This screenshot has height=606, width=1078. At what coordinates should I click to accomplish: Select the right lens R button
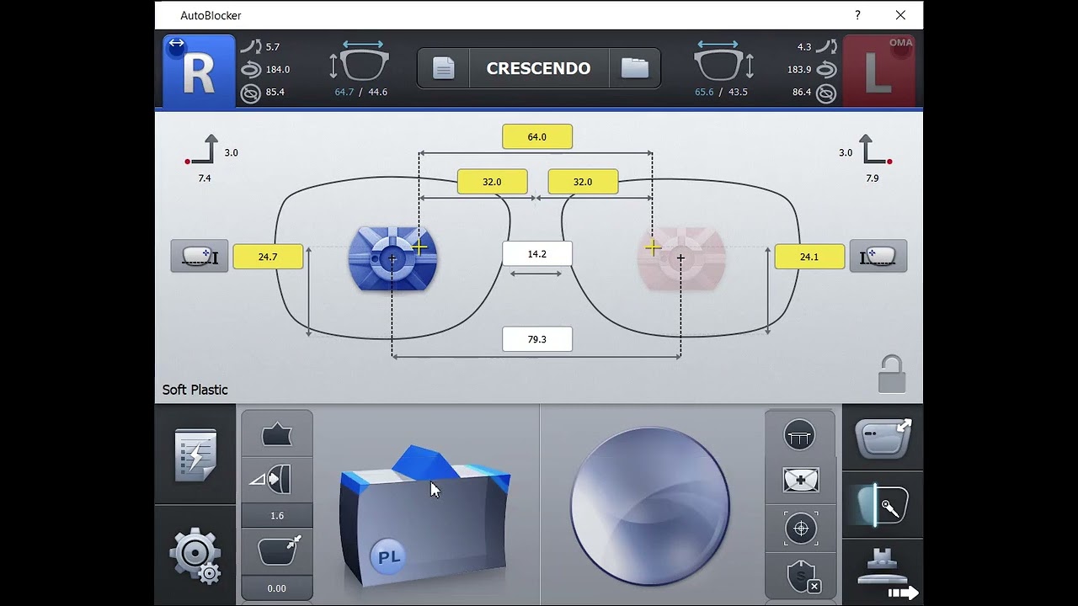[199, 72]
